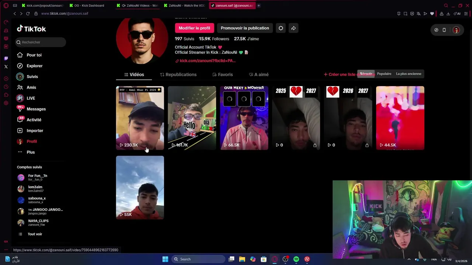Open the private 2026 2027 heartbreak video
Viewport: 472px width, 265px height.
coord(348,118)
